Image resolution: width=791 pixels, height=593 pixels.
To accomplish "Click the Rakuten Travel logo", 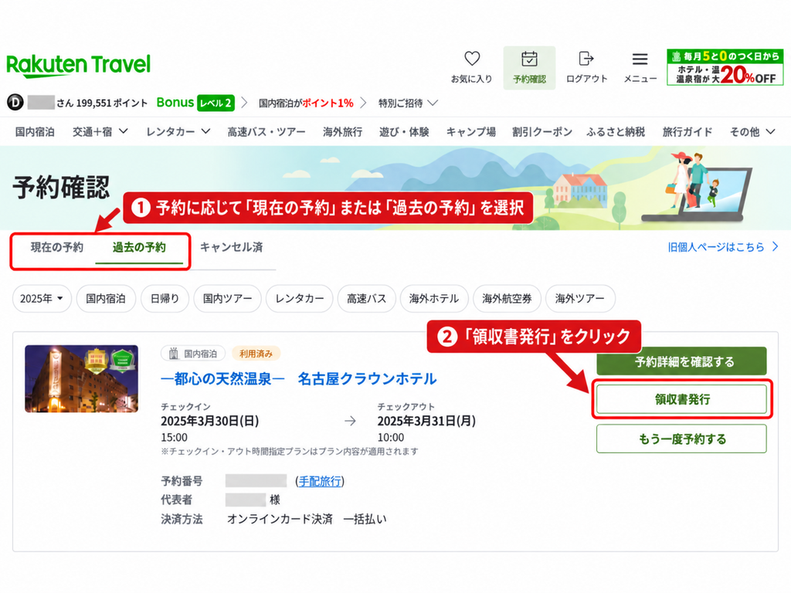I will [x=78, y=66].
